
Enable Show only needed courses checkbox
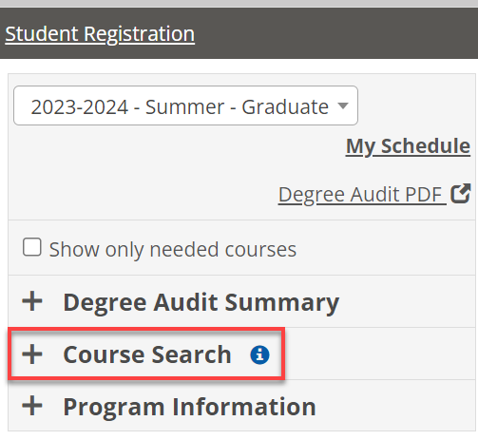[x=32, y=247]
